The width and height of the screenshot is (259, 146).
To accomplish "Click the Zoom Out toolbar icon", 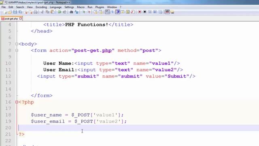I will click(x=89, y=12).
